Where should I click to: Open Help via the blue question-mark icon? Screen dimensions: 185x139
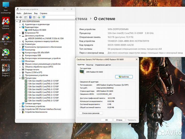30,17
